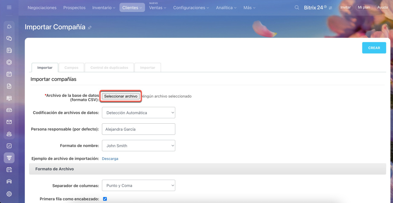Image resolution: width=393 pixels, height=203 pixels.
Task: Toggle Primera fila como encabezado checkbox
Action: pos(105,199)
